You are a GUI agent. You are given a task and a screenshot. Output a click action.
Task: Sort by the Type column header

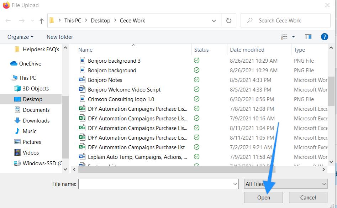click(299, 50)
